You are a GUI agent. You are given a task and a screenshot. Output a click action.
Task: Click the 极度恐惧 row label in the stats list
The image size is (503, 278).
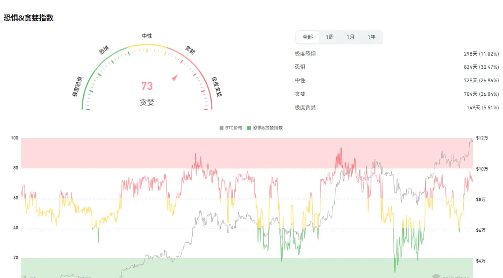click(305, 54)
